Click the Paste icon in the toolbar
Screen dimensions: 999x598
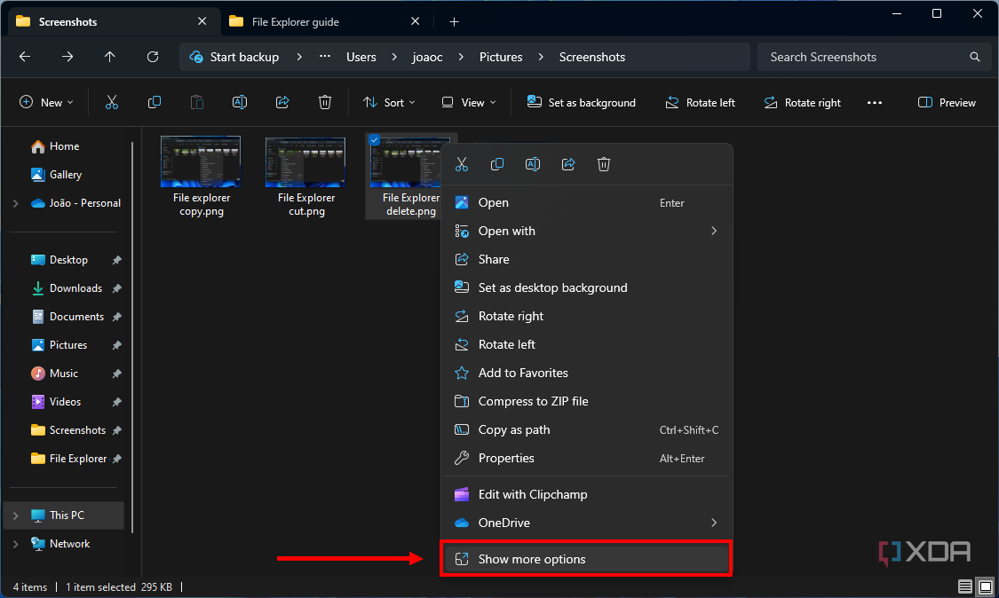(196, 102)
